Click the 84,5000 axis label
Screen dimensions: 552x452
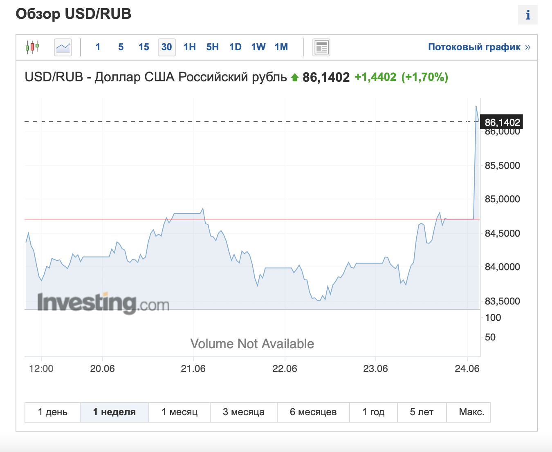click(502, 233)
